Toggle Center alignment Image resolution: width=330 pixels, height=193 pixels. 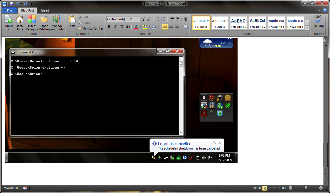click(171, 26)
